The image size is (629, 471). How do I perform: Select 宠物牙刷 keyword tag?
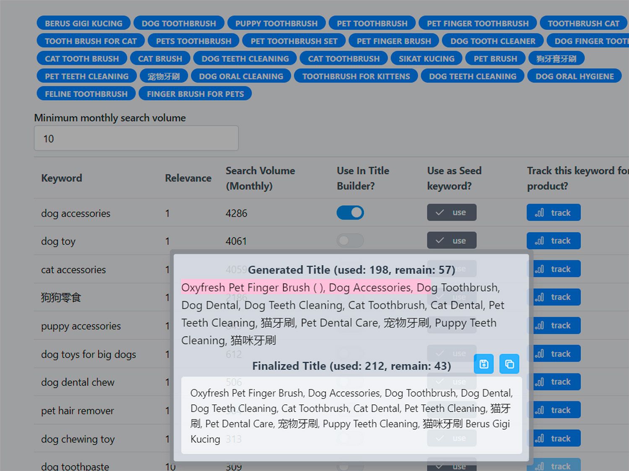click(164, 76)
